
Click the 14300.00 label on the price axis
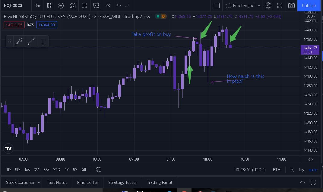(310, 76)
